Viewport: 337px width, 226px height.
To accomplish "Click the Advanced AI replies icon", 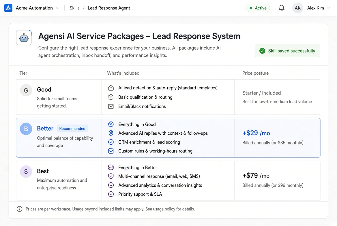I will 111,133.
